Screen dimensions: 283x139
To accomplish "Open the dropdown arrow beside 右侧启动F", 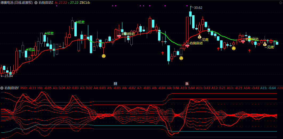I will (x=2, y=88).
